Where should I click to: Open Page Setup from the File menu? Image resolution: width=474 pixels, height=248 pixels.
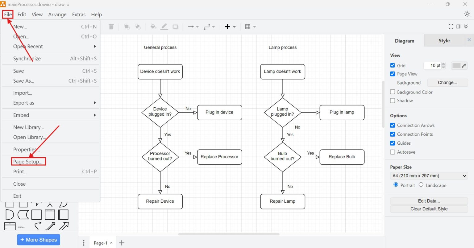coord(28,161)
